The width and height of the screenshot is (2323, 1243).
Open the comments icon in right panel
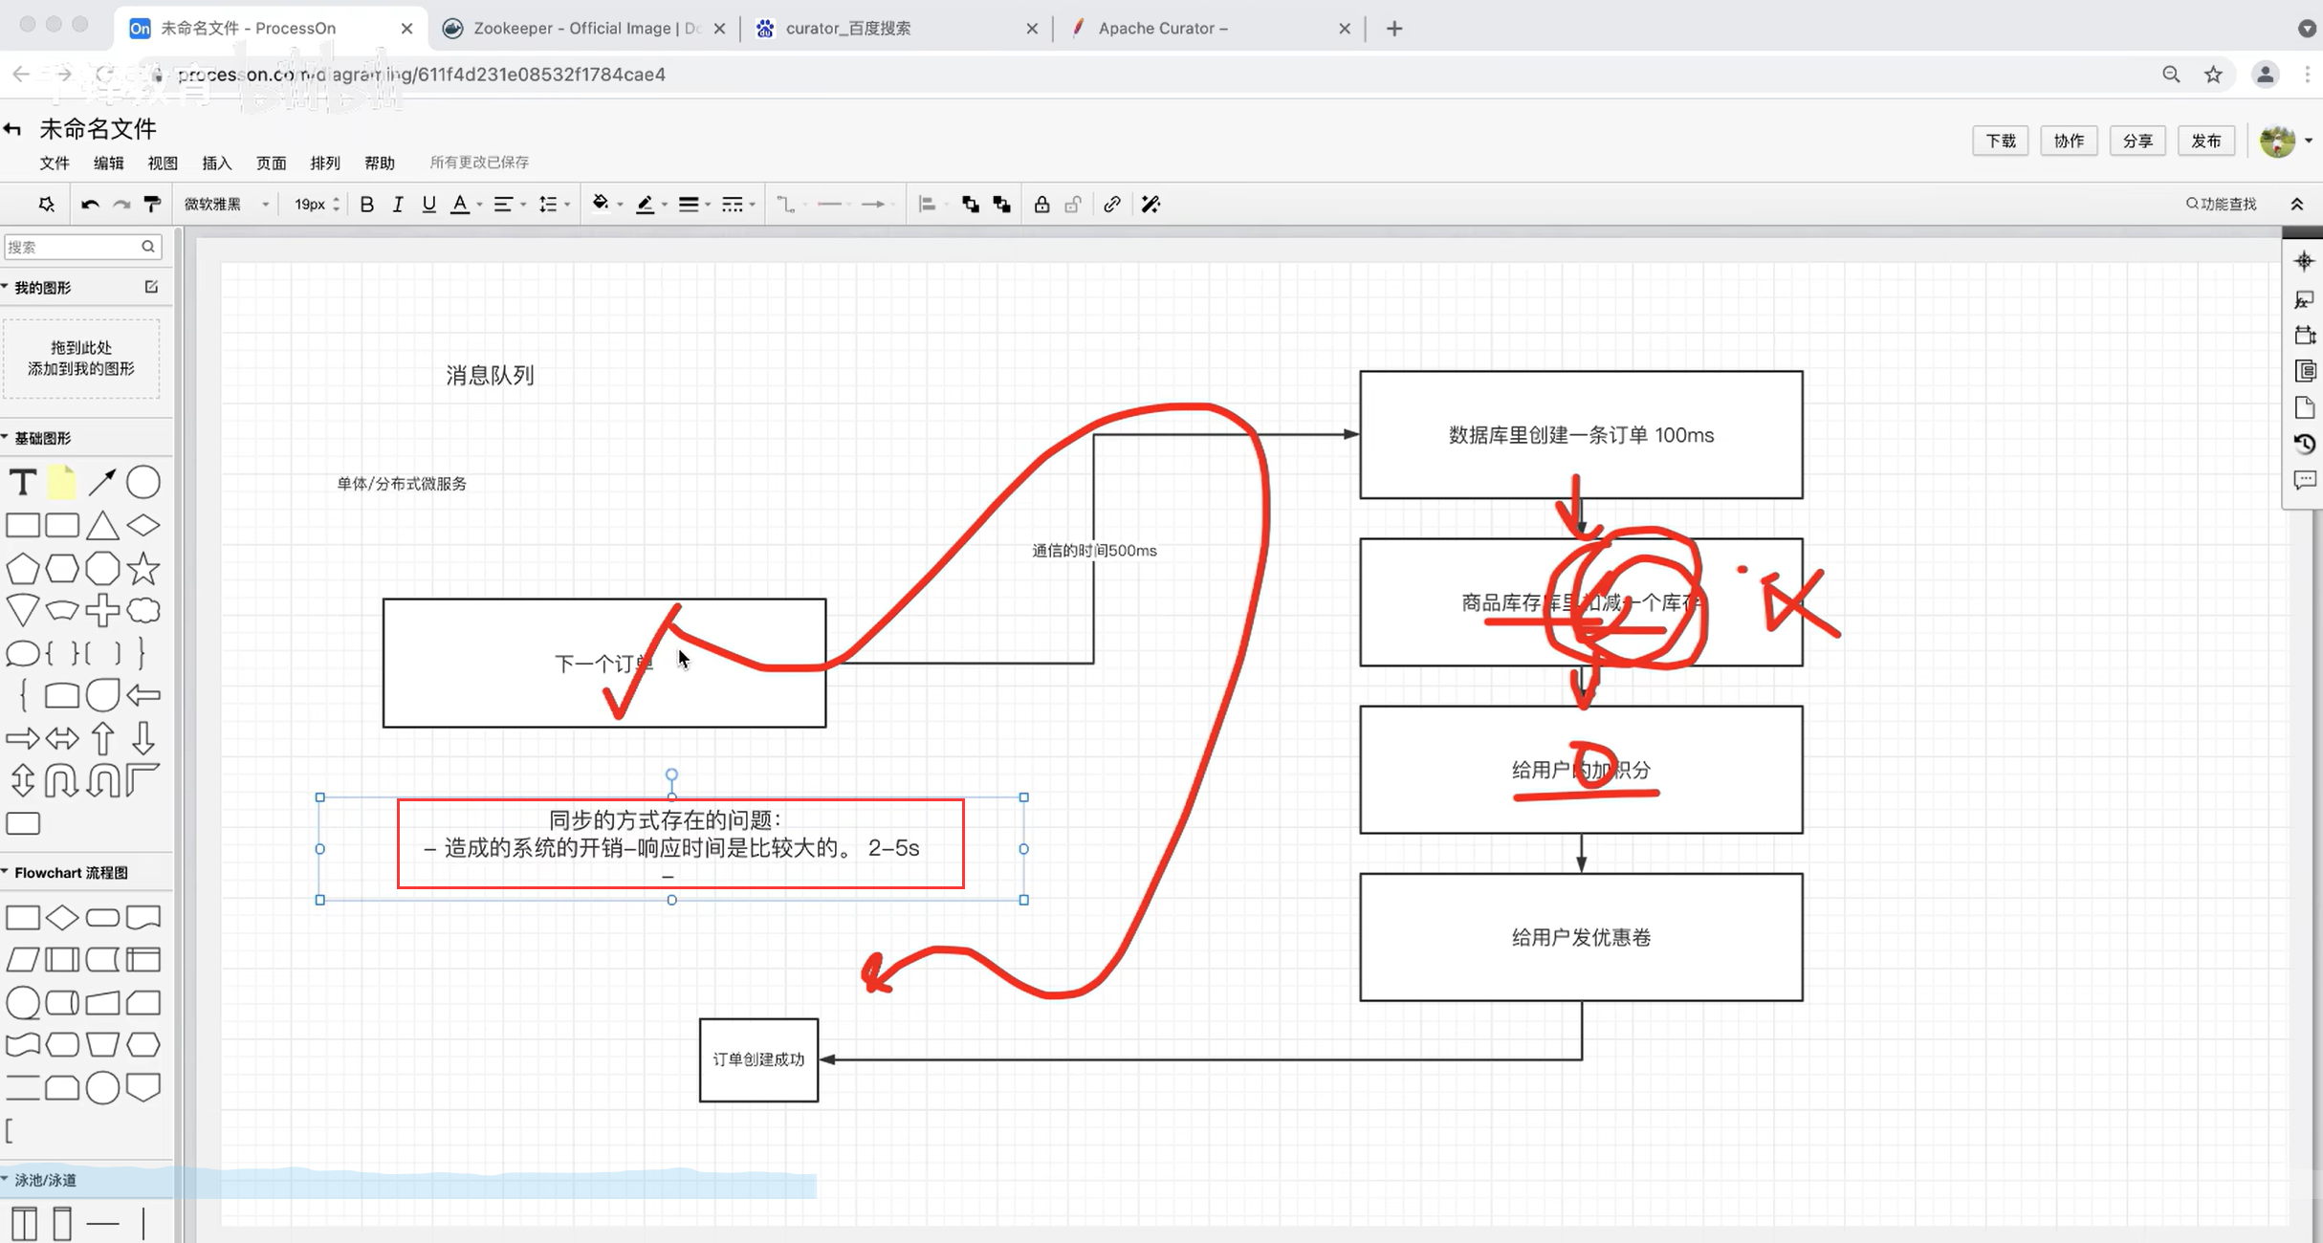click(2305, 480)
